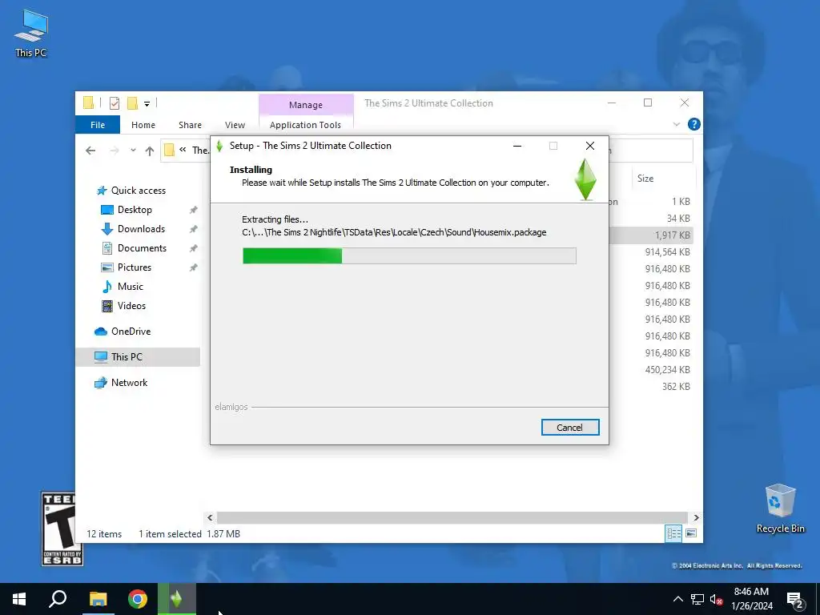Screen dimensions: 820x615
Task: Switch to details view layout
Action: 673,533
